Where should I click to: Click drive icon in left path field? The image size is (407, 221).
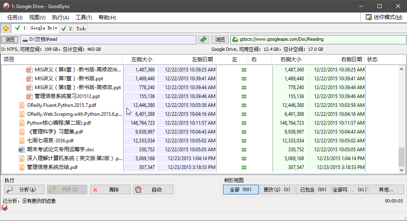coord(25,40)
